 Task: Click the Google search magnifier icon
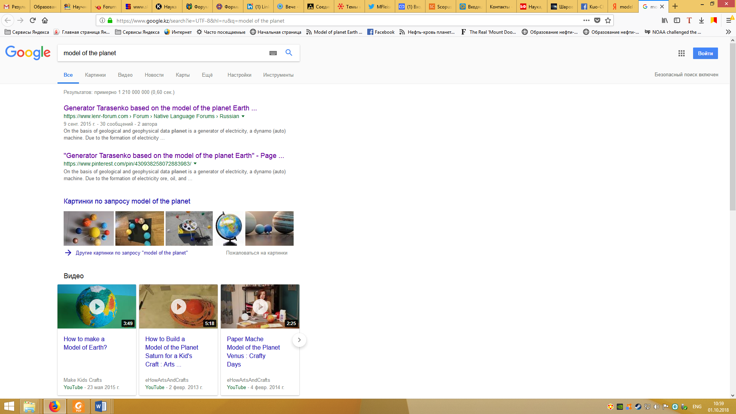[x=289, y=53]
